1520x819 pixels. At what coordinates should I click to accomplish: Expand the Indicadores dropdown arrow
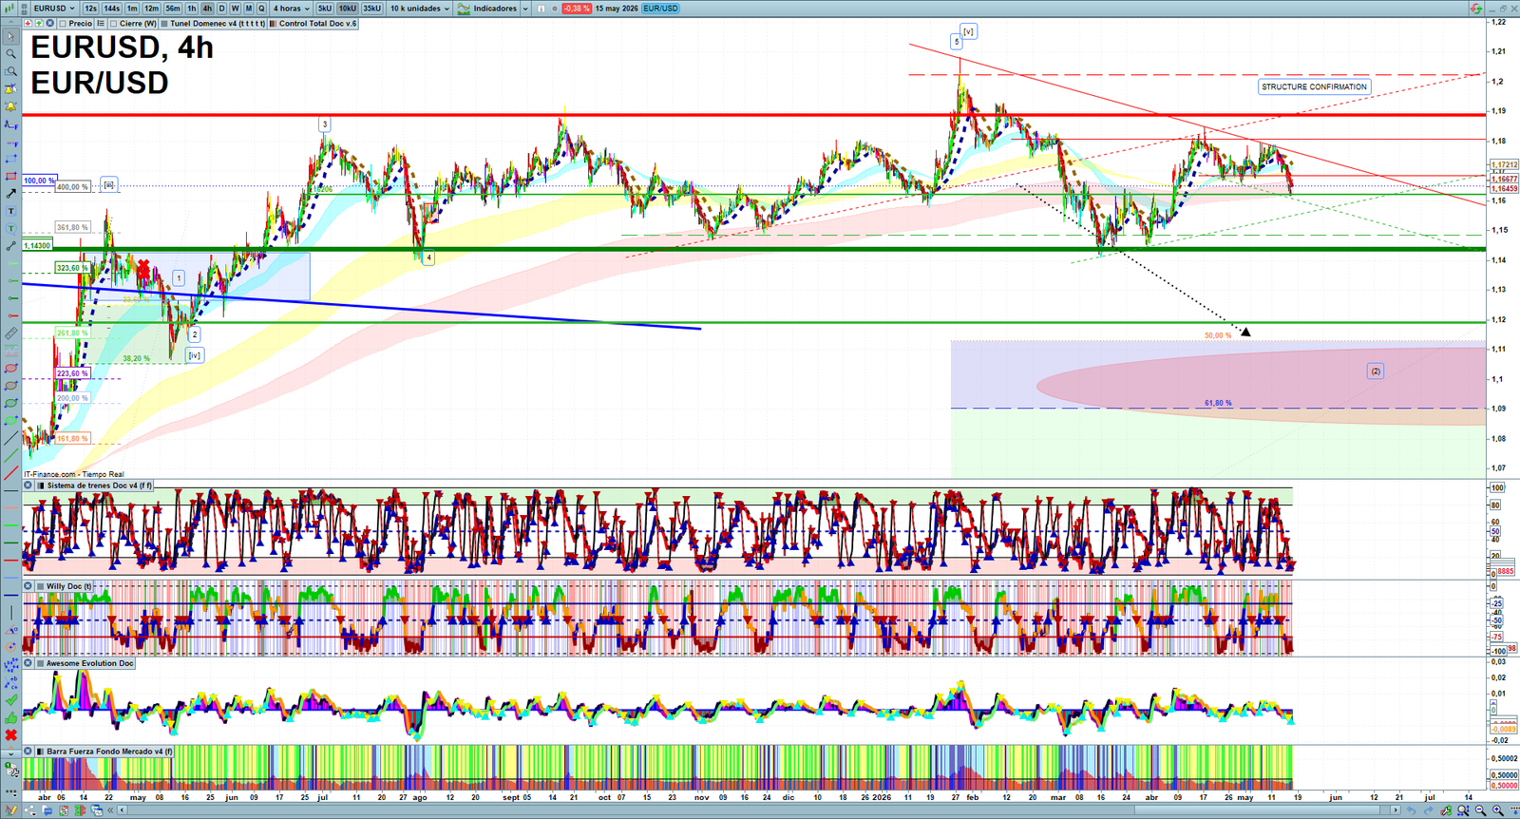(524, 9)
